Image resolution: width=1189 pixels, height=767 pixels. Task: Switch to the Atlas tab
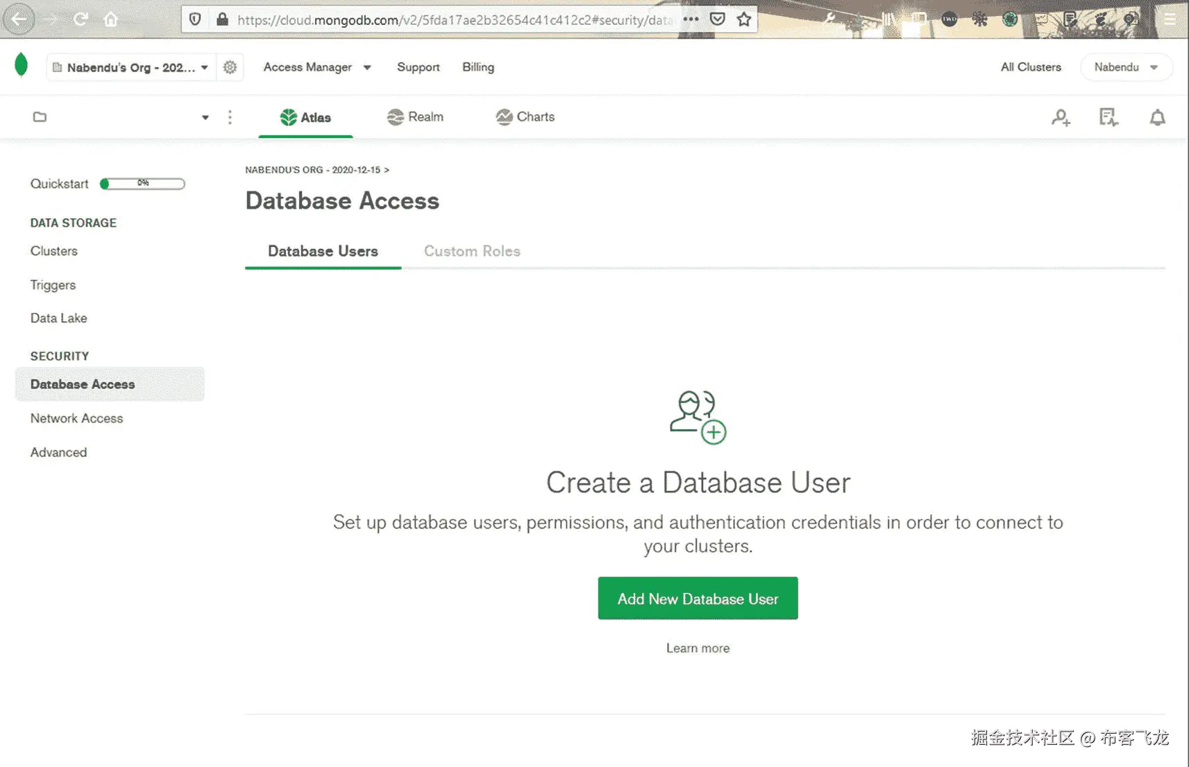[x=305, y=117]
